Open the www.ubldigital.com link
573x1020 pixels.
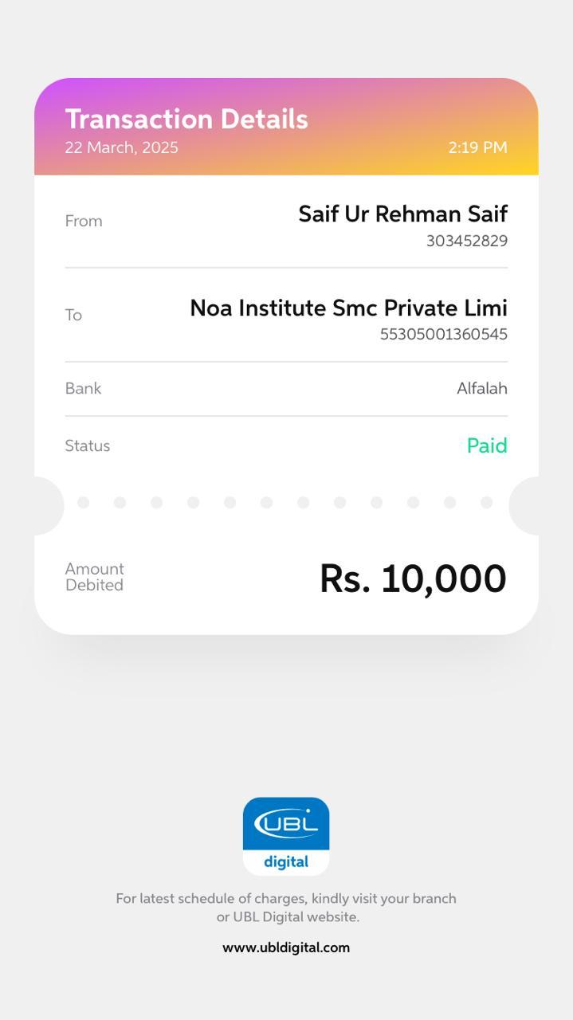click(286, 947)
